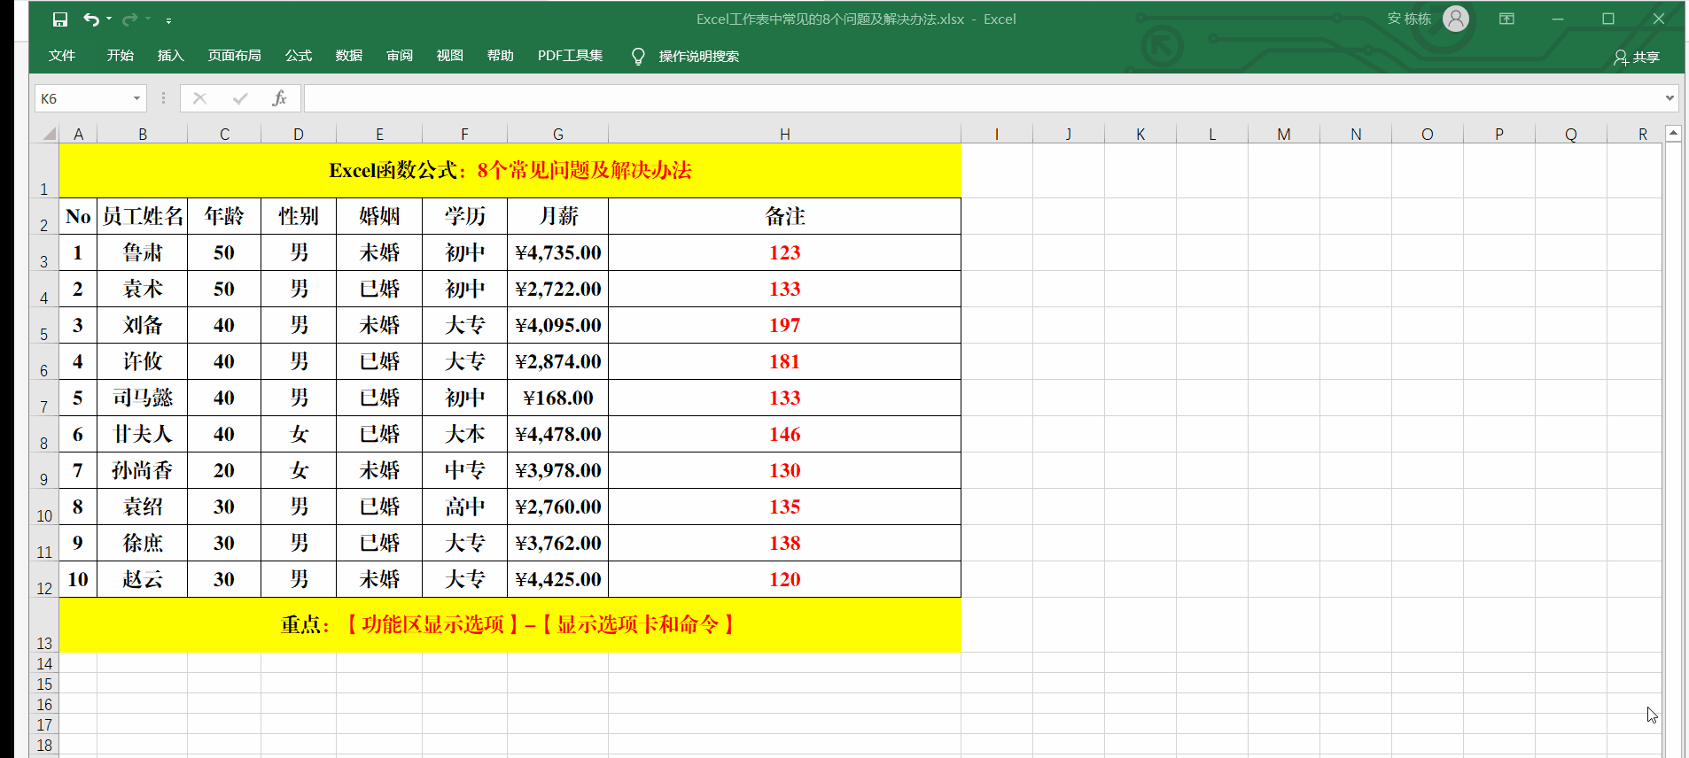Switch to the 插入 tab
The image size is (1689, 758).
(x=171, y=56)
